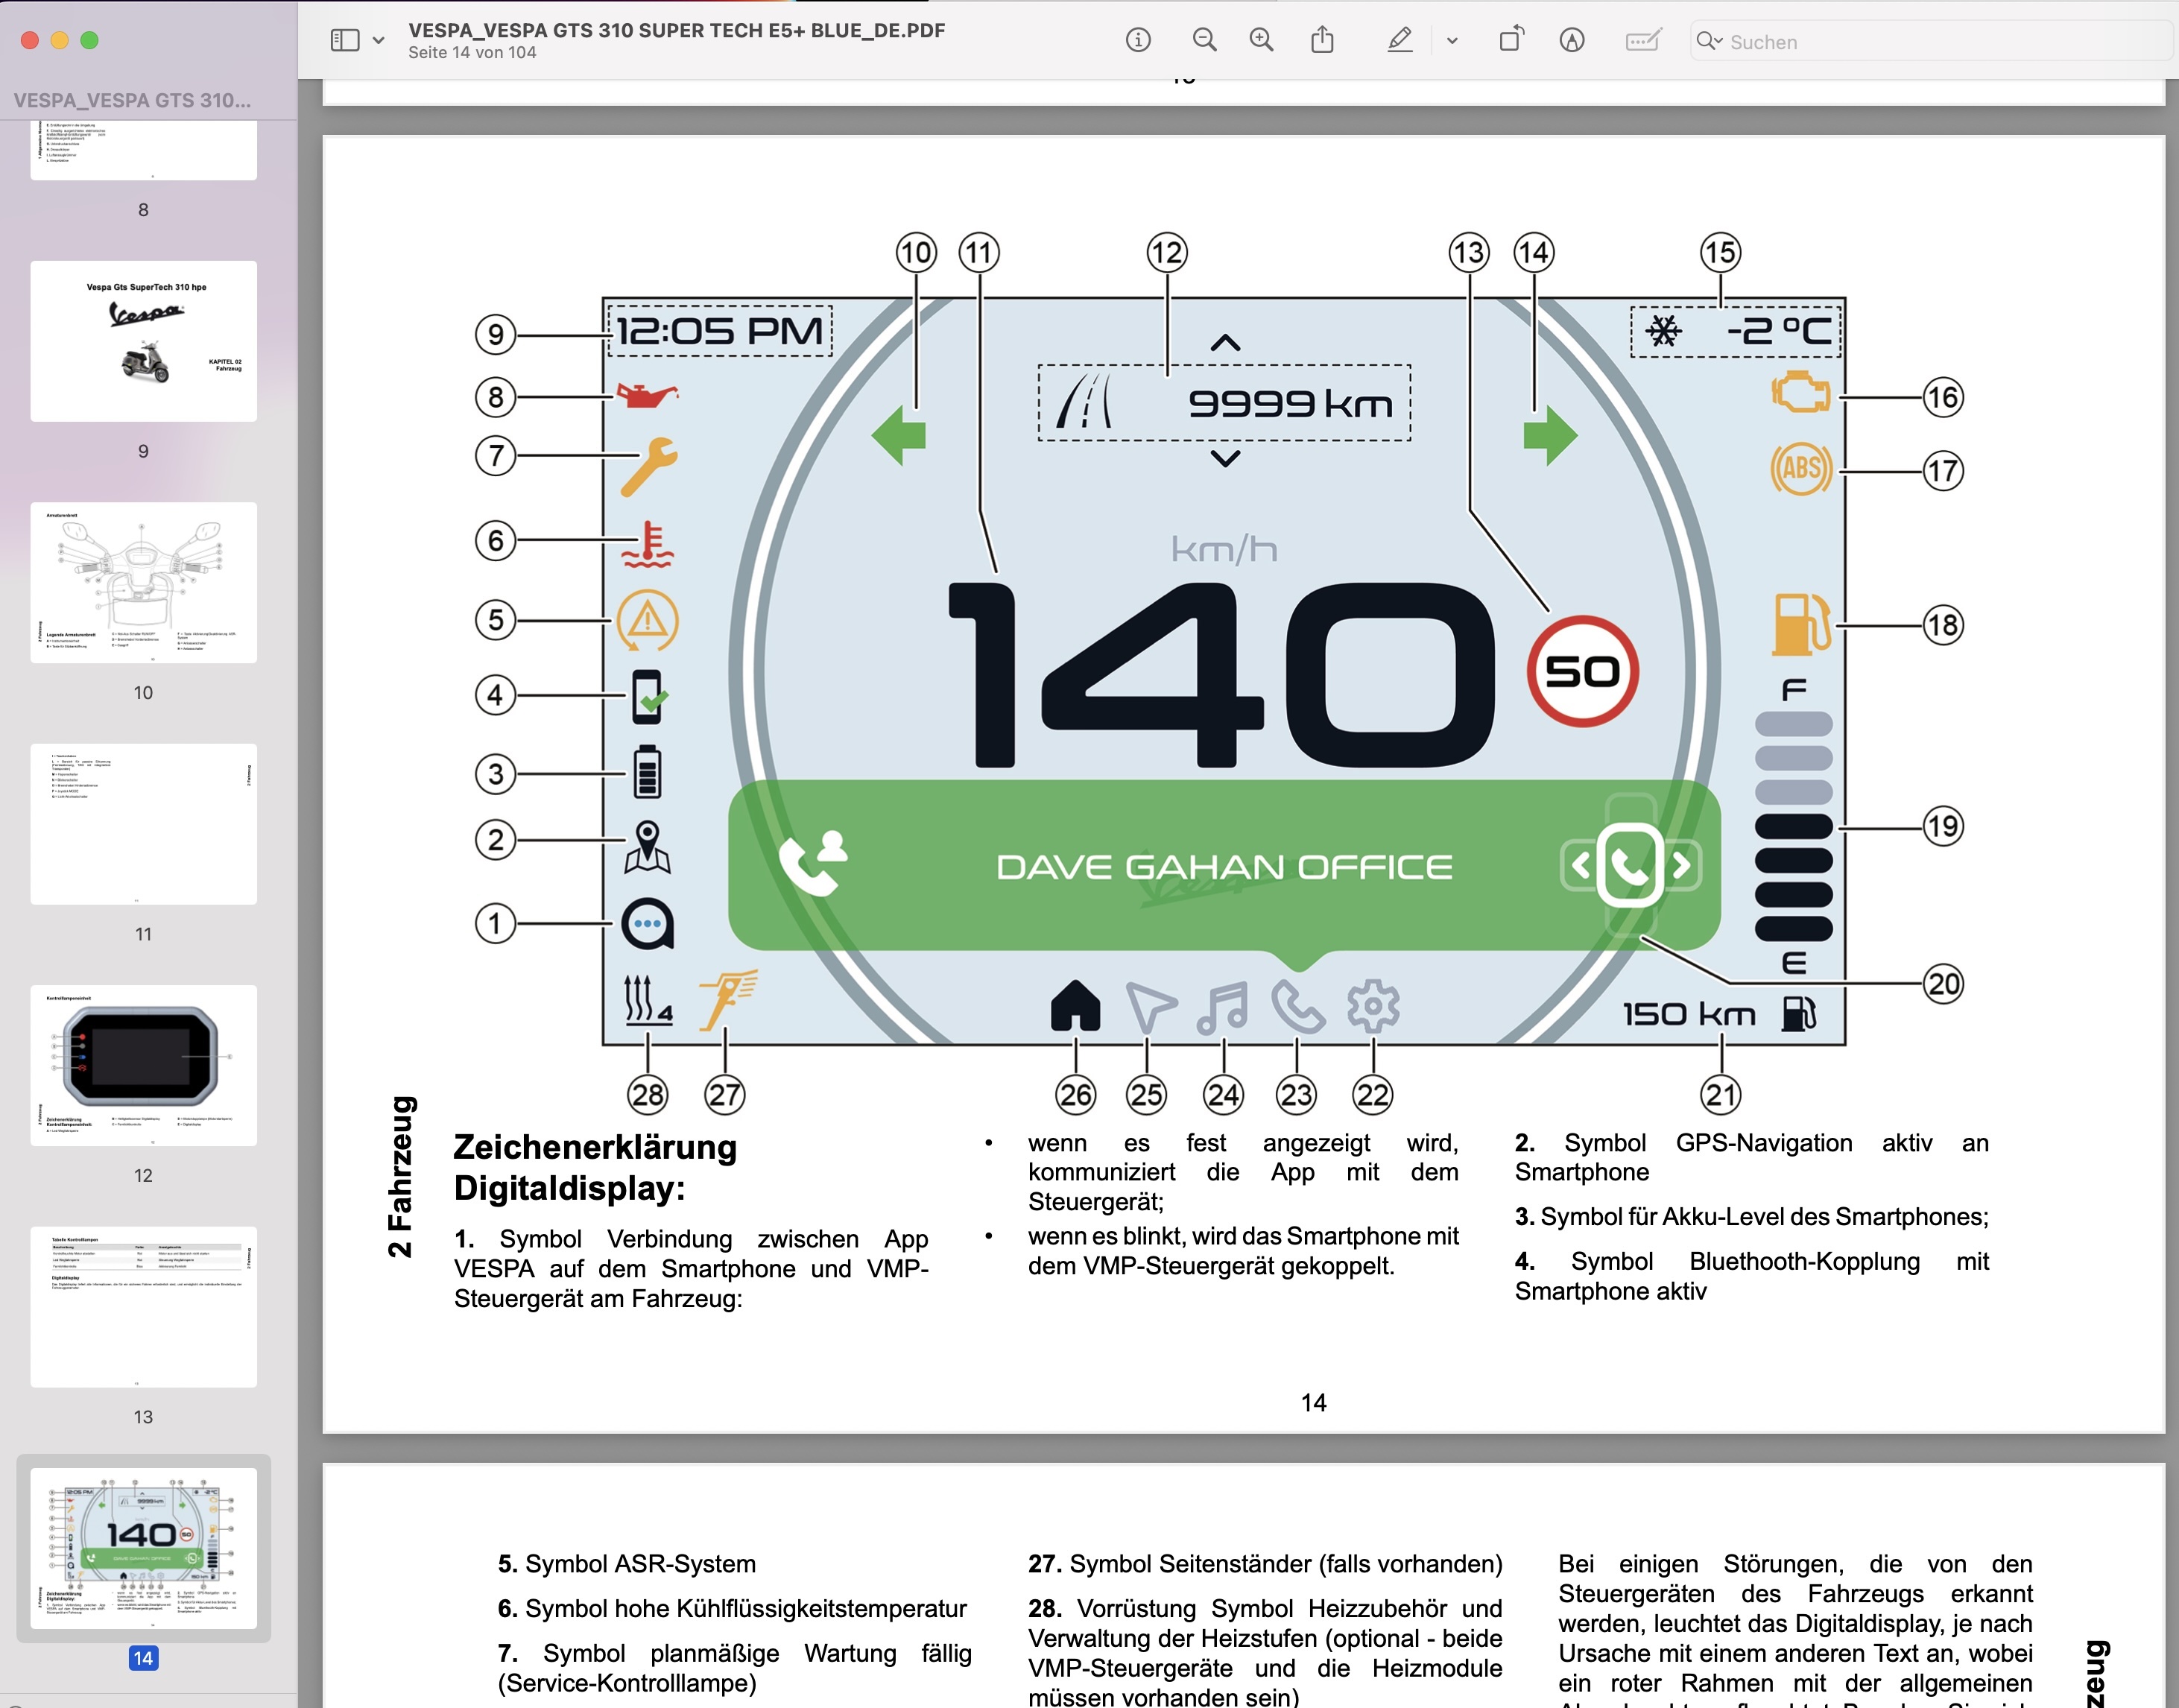
Task: Click the left green turn arrow
Action: coord(899,435)
